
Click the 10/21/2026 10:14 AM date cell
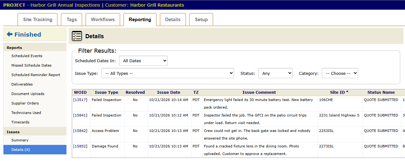coord(169,100)
